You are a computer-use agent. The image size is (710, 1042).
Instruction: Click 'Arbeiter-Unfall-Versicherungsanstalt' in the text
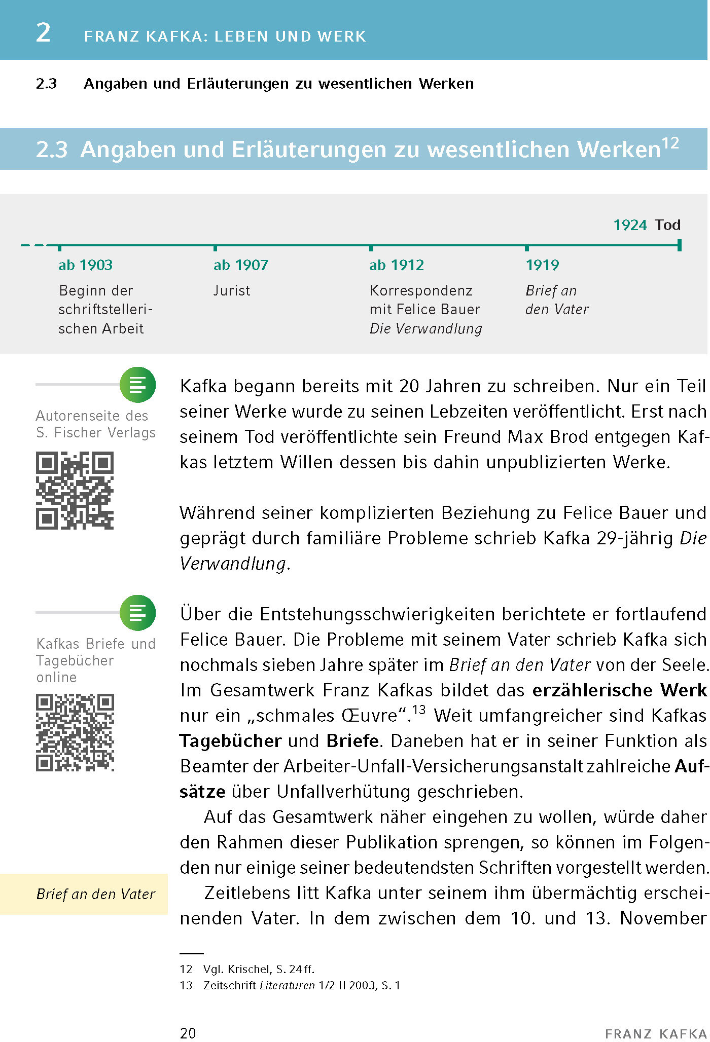(434, 766)
